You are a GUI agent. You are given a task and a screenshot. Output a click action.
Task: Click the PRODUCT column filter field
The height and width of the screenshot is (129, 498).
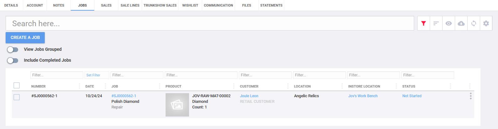point(201,75)
